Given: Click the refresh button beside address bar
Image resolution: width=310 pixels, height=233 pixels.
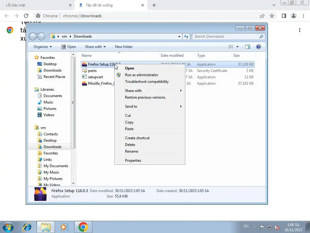Looking at the screenshot, I should coord(186,36).
